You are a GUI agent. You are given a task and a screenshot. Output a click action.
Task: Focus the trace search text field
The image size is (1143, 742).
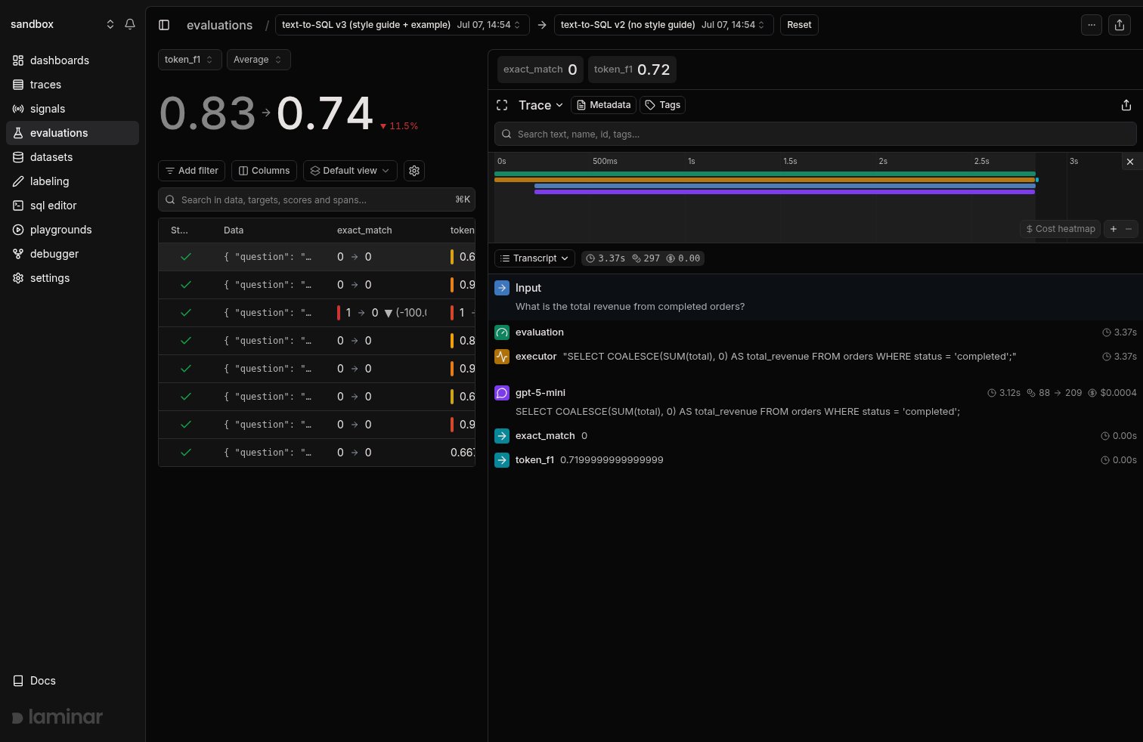pyautogui.click(x=815, y=134)
